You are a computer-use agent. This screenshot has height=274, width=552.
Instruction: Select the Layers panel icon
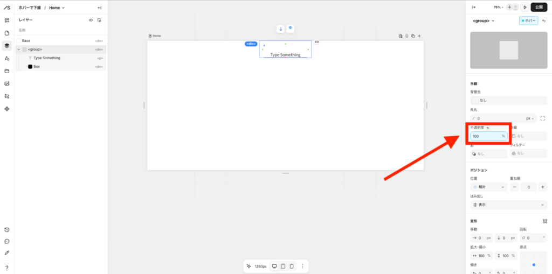point(7,46)
